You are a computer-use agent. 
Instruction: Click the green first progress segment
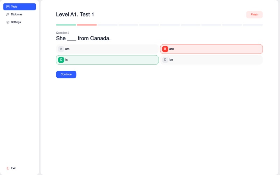click(66, 25)
